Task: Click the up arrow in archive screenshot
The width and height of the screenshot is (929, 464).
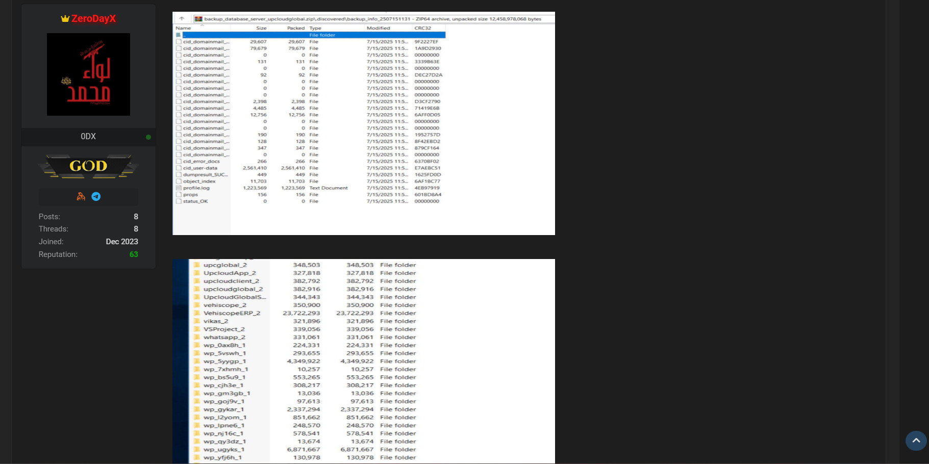Action: click(182, 19)
